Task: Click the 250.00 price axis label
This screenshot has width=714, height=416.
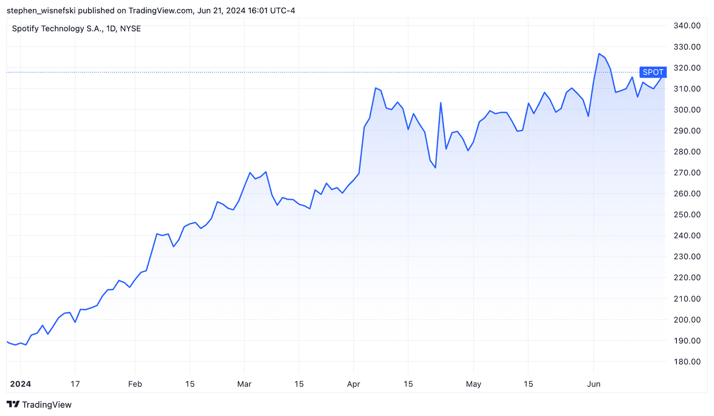Action: 687,214
